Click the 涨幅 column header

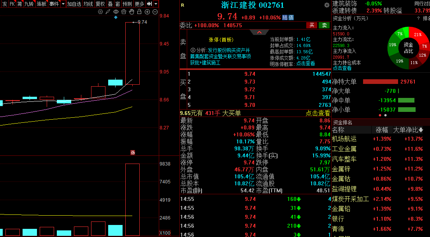coord(382,130)
